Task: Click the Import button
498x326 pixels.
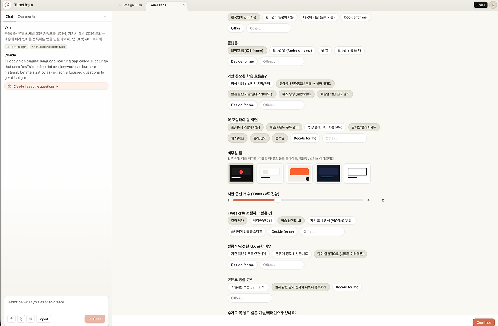Action: tap(44, 319)
